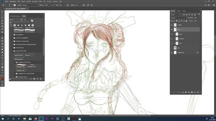
Task: Expand the Pinsel für trockene Farbe folder
Action: (x=12, y=41)
